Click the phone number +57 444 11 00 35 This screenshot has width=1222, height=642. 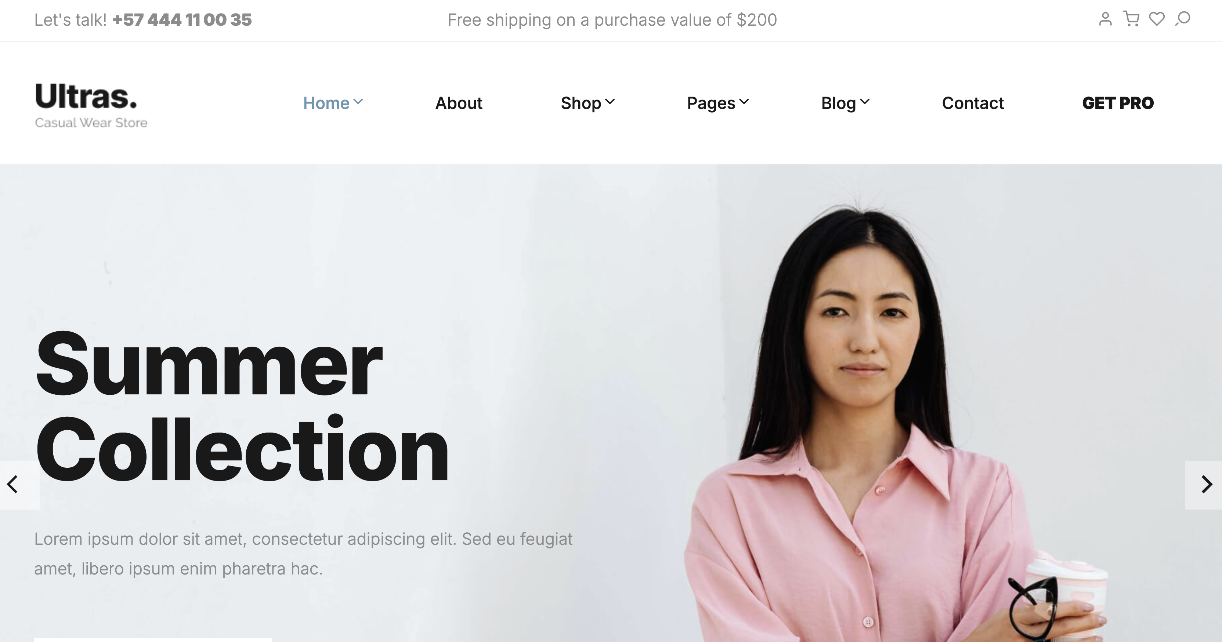click(x=182, y=20)
